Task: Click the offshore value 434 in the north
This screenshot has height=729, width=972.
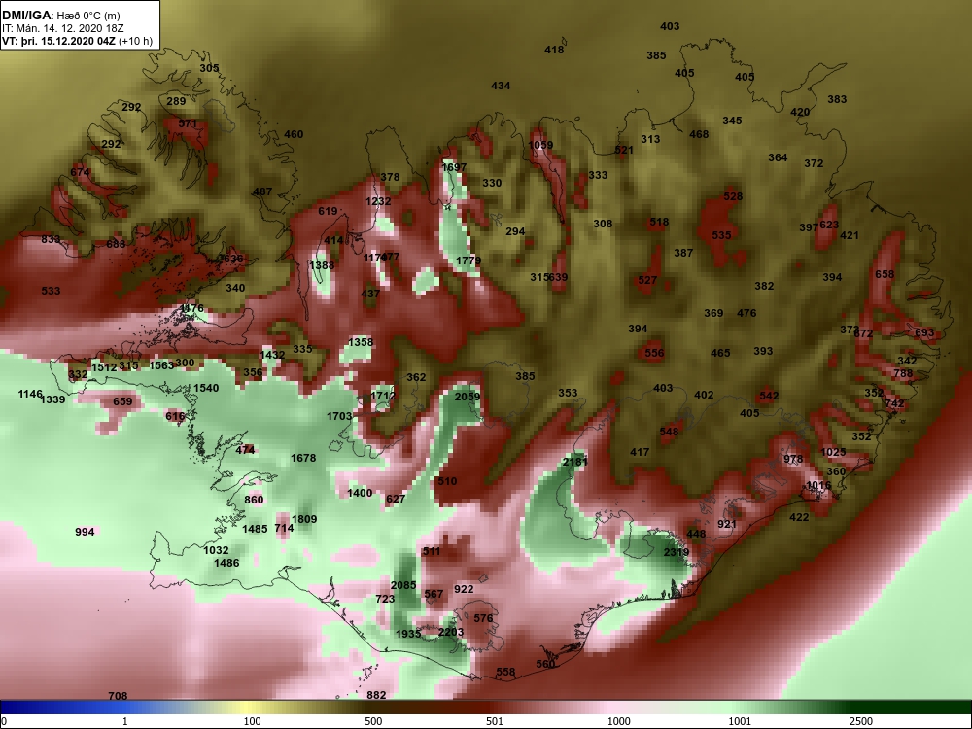Action: (501, 87)
